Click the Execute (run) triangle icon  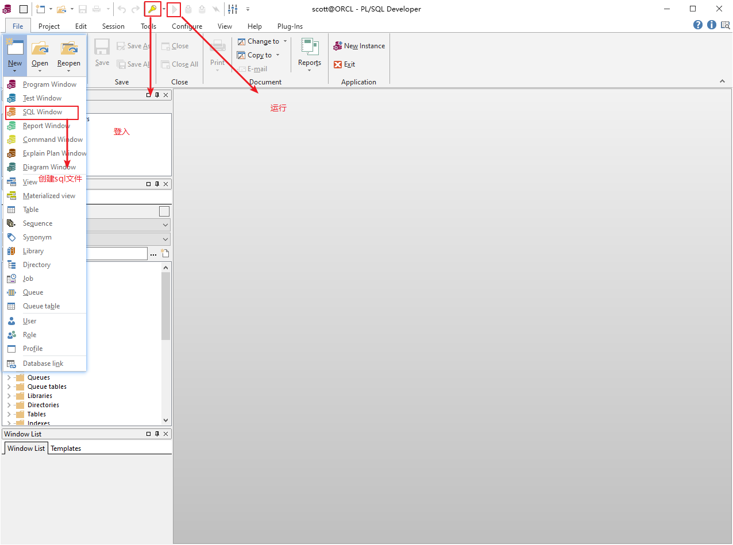click(x=175, y=9)
